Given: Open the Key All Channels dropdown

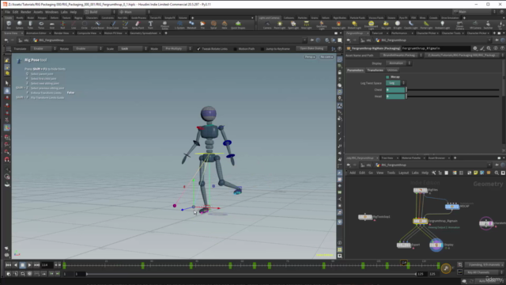Looking at the screenshot, I should (x=483, y=272).
